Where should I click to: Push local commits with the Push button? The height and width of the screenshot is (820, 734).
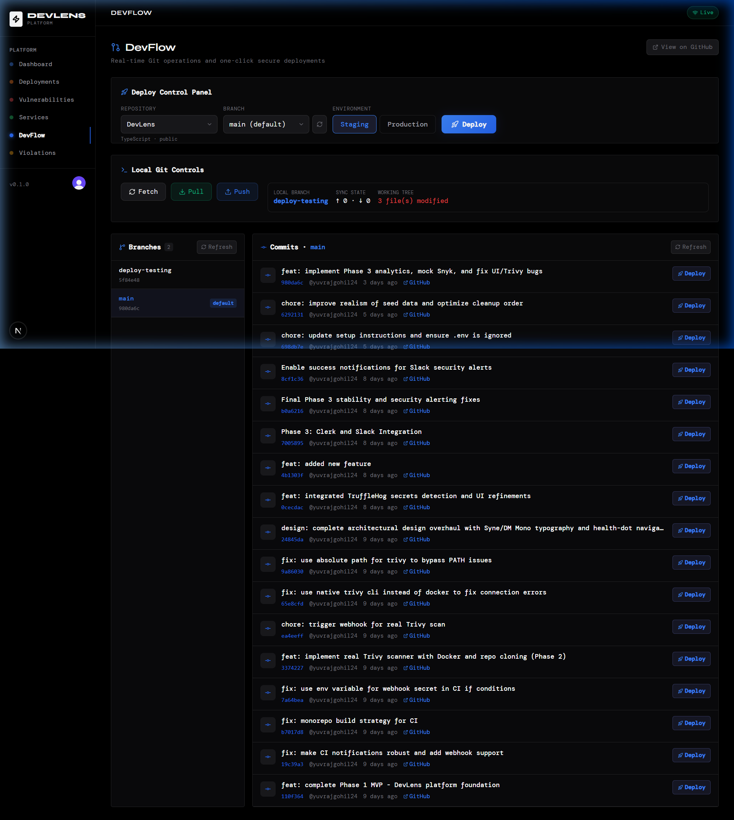pyautogui.click(x=237, y=192)
